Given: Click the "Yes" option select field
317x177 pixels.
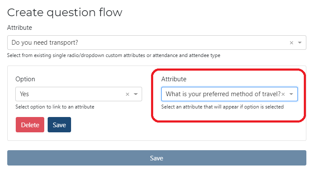Looking at the screenshot, I should click(x=68, y=94).
